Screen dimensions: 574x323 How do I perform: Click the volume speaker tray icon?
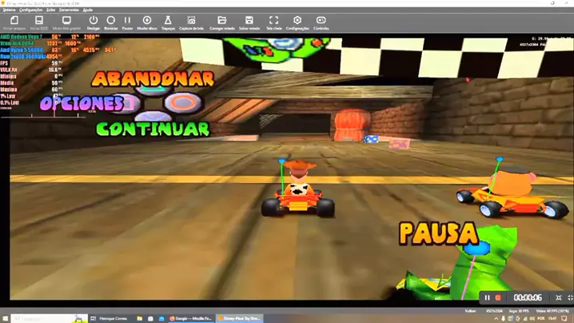coord(532,319)
